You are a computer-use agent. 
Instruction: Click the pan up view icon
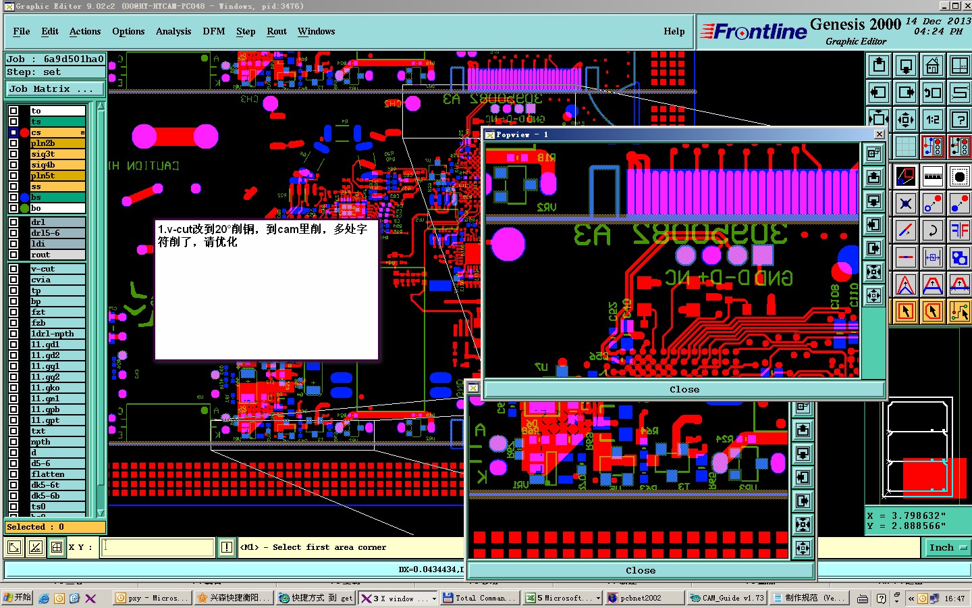coord(879,66)
